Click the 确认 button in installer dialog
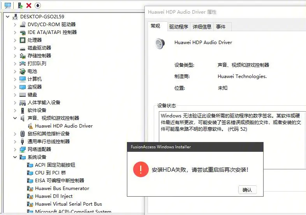Viewport: 306px width, 215px height. pyautogui.click(x=247, y=190)
